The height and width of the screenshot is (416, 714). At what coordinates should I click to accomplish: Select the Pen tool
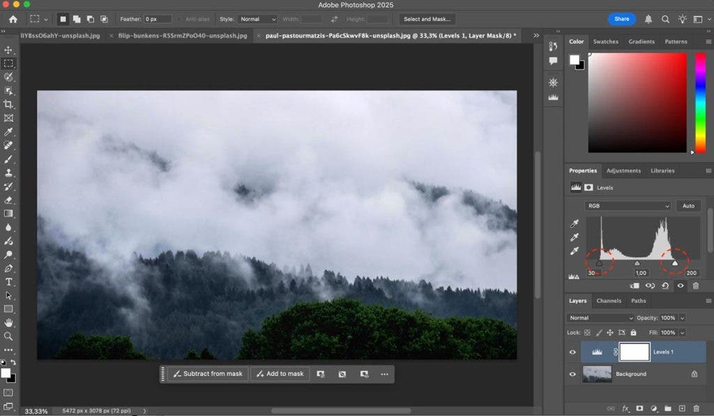8,268
